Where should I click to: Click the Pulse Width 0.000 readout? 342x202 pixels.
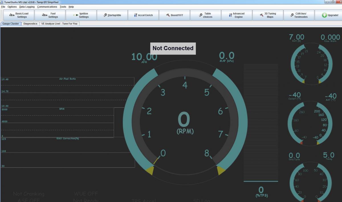(x=330, y=38)
